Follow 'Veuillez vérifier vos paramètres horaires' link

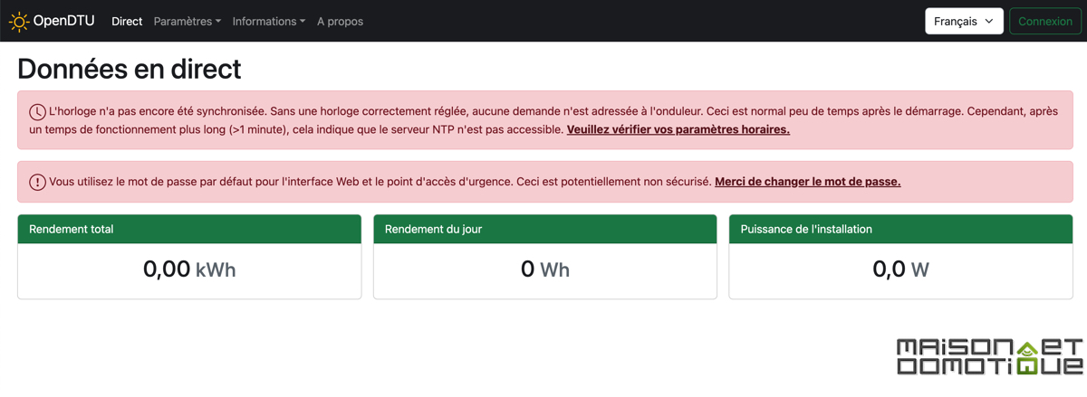(x=678, y=129)
